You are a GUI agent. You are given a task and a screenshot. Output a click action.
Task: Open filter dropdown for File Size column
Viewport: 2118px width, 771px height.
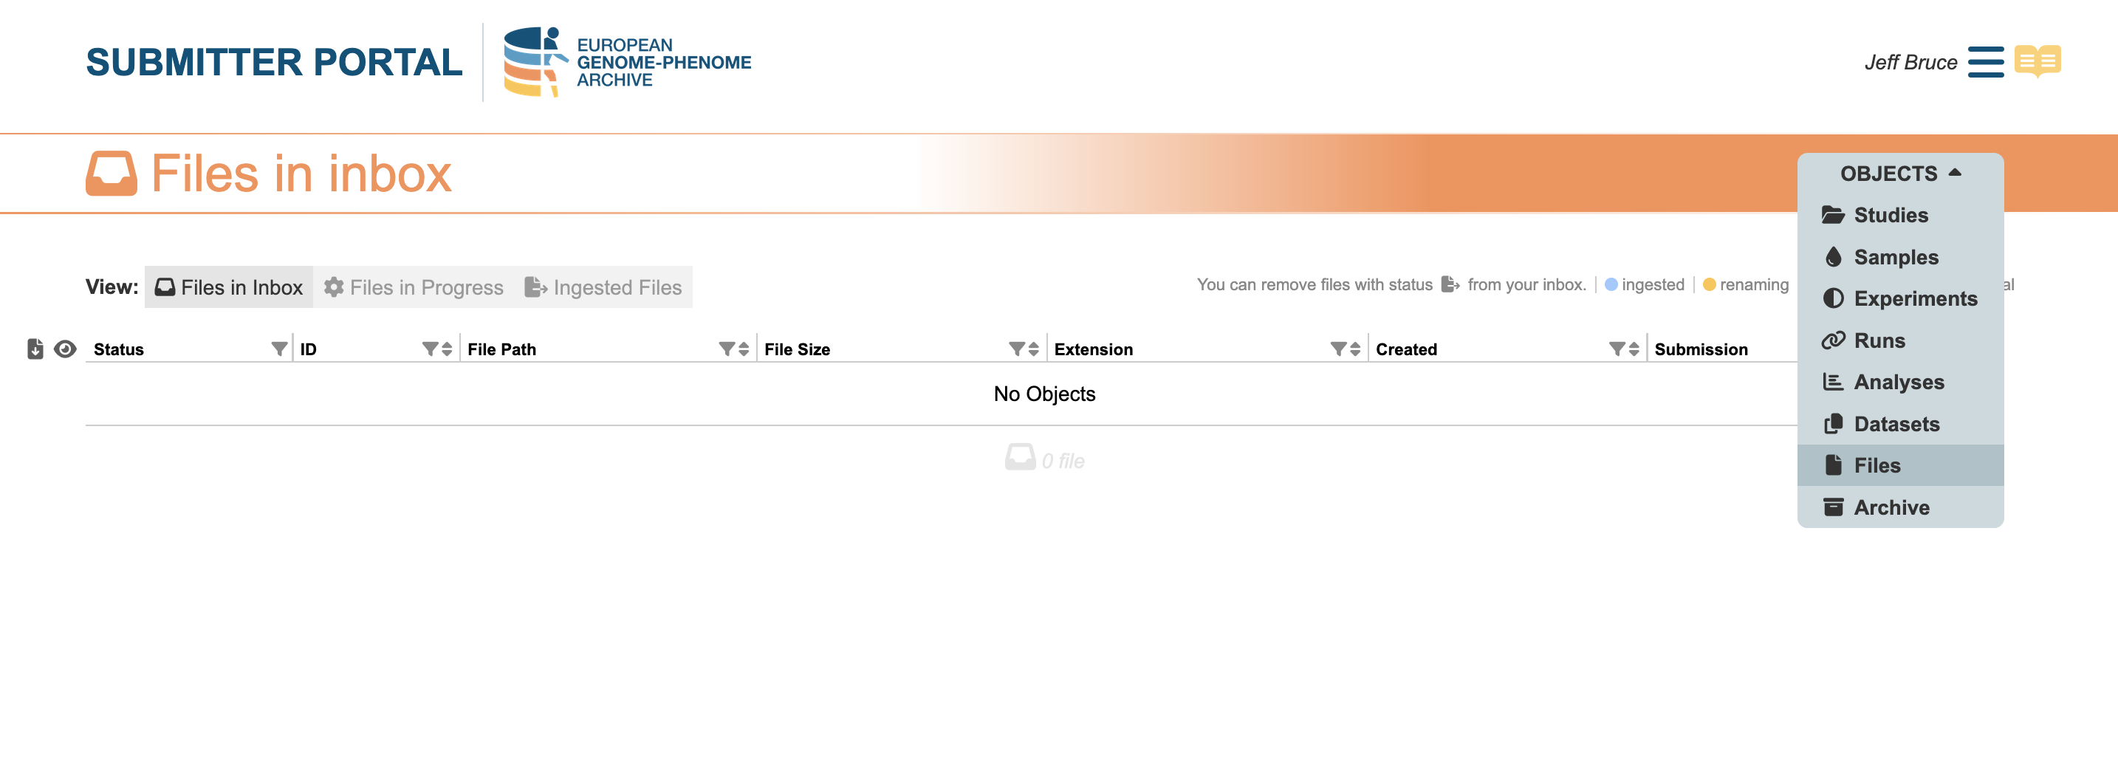1016,349
